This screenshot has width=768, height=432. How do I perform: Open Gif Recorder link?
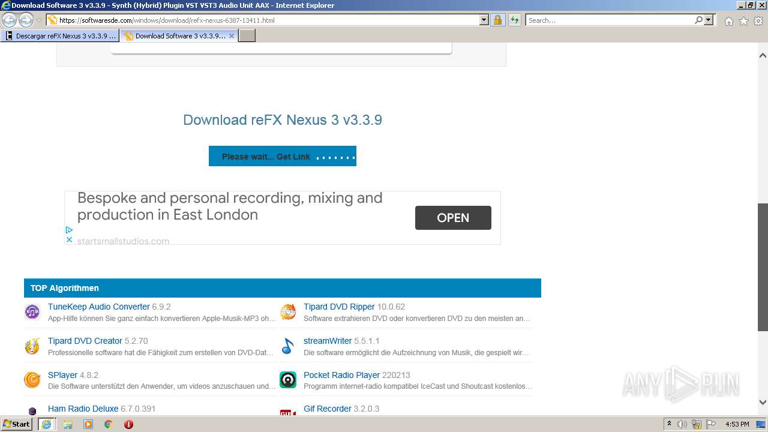pos(328,409)
